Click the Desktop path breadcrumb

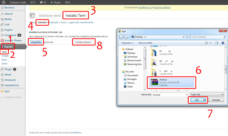[x=139, y=37]
